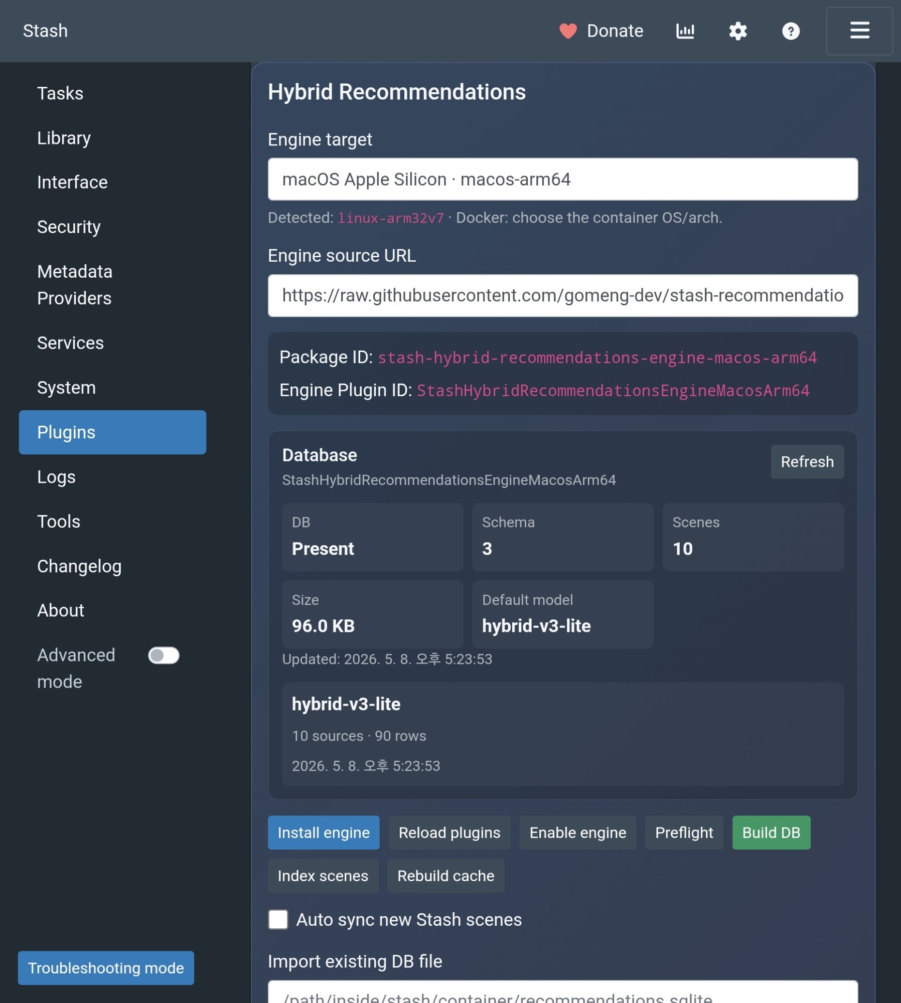Click the Index scenes button
The image size is (901, 1003).
click(323, 876)
